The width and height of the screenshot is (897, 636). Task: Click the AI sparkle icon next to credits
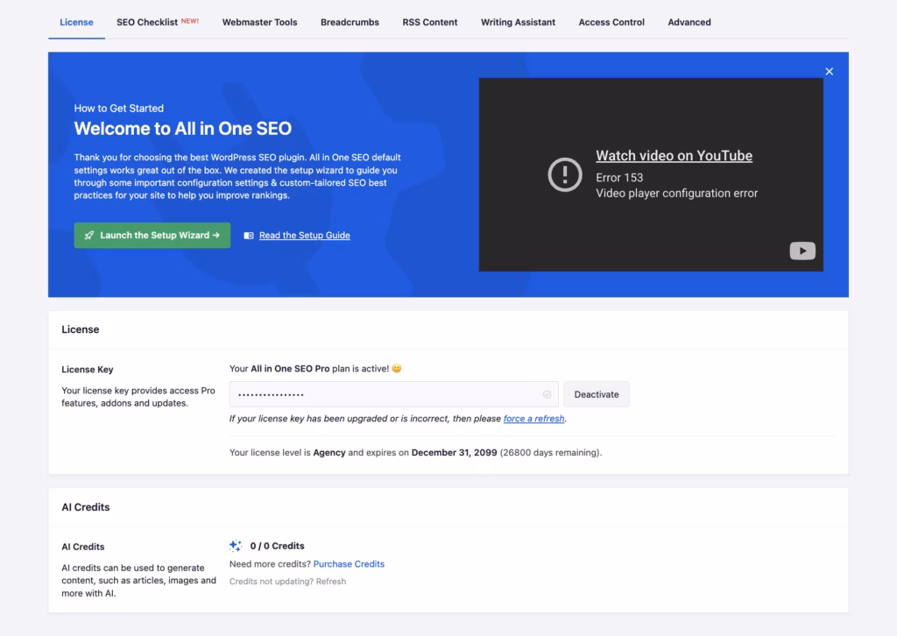(236, 546)
